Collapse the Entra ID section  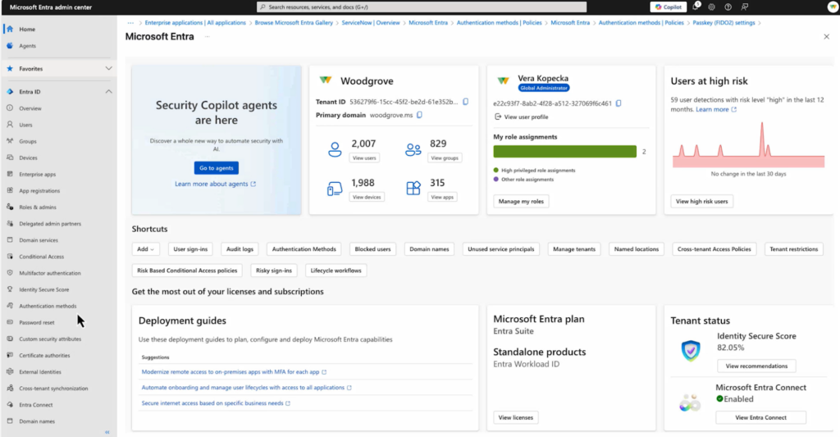tap(109, 92)
